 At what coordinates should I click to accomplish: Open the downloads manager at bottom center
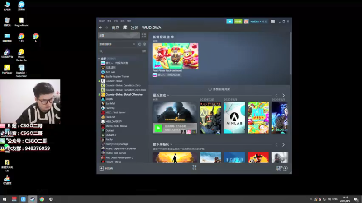click(195, 167)
